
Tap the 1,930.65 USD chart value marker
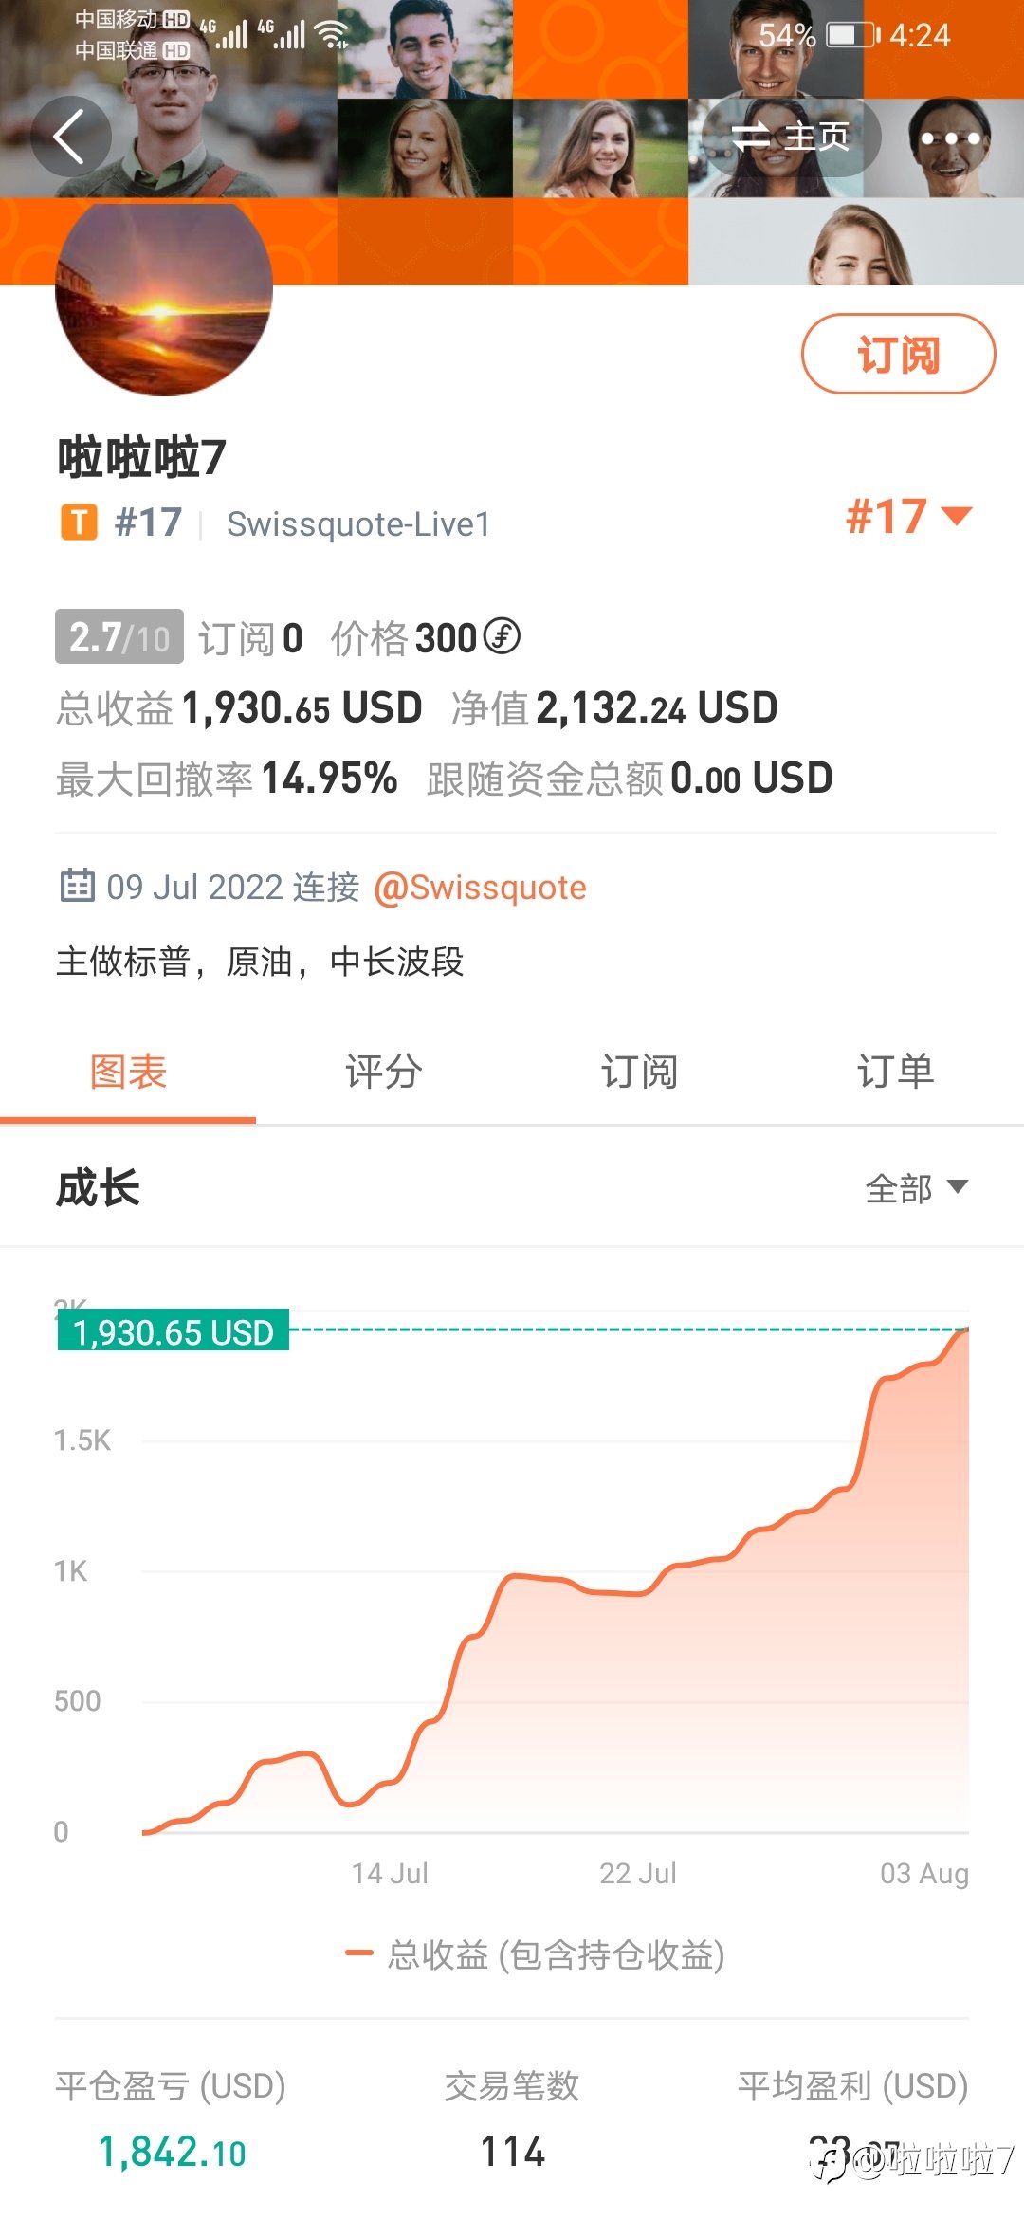[174, 1331]
